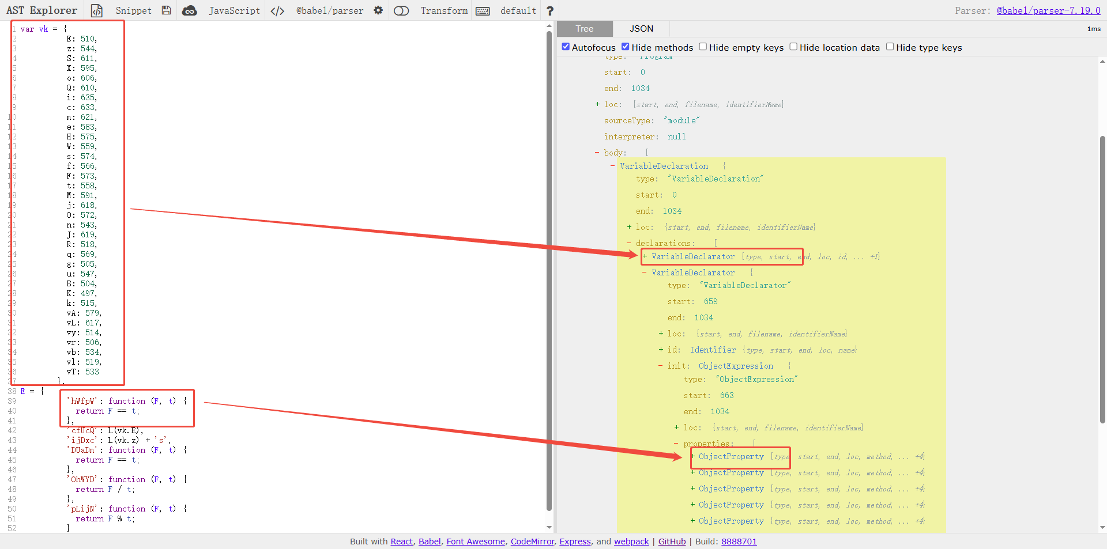Viewport: 1107px width, 549px height.
Task: Switch to the Tree tab
Action: 584,28
